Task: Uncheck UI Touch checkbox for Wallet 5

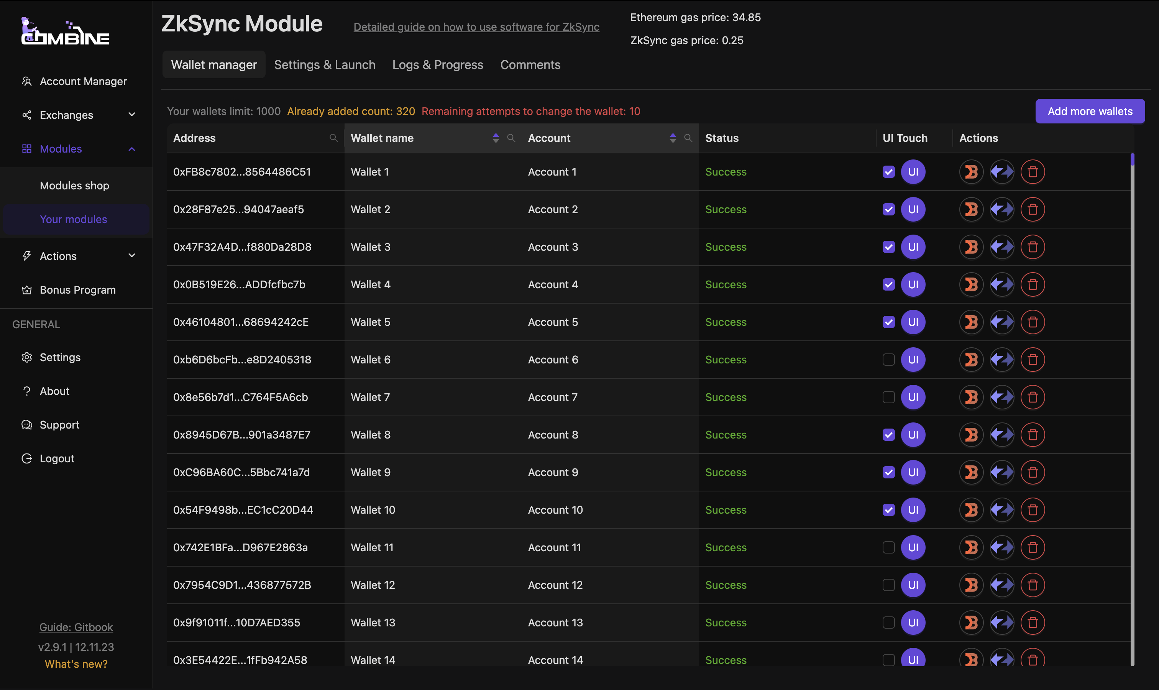Action: pos(888,322)
